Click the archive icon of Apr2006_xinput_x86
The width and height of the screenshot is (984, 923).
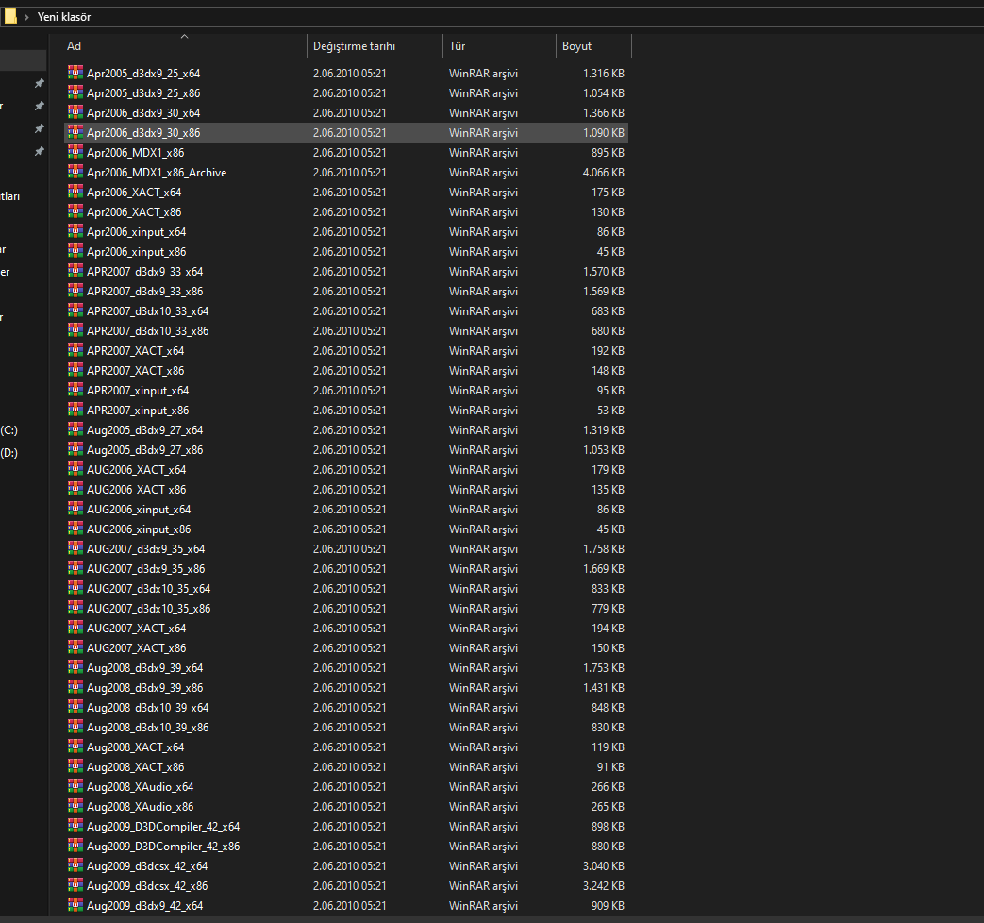pos(75,251)
